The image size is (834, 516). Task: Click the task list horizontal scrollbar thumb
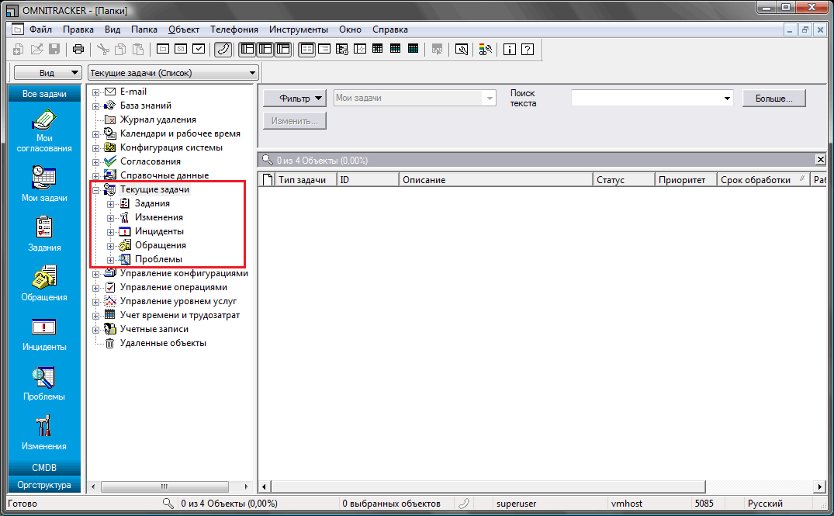click(488, 487)
